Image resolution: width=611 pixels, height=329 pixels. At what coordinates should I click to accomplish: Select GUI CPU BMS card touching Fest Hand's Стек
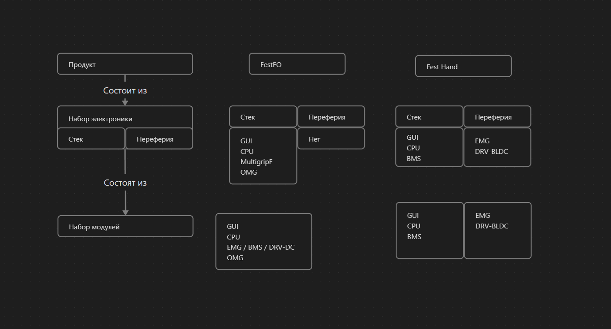429,148
